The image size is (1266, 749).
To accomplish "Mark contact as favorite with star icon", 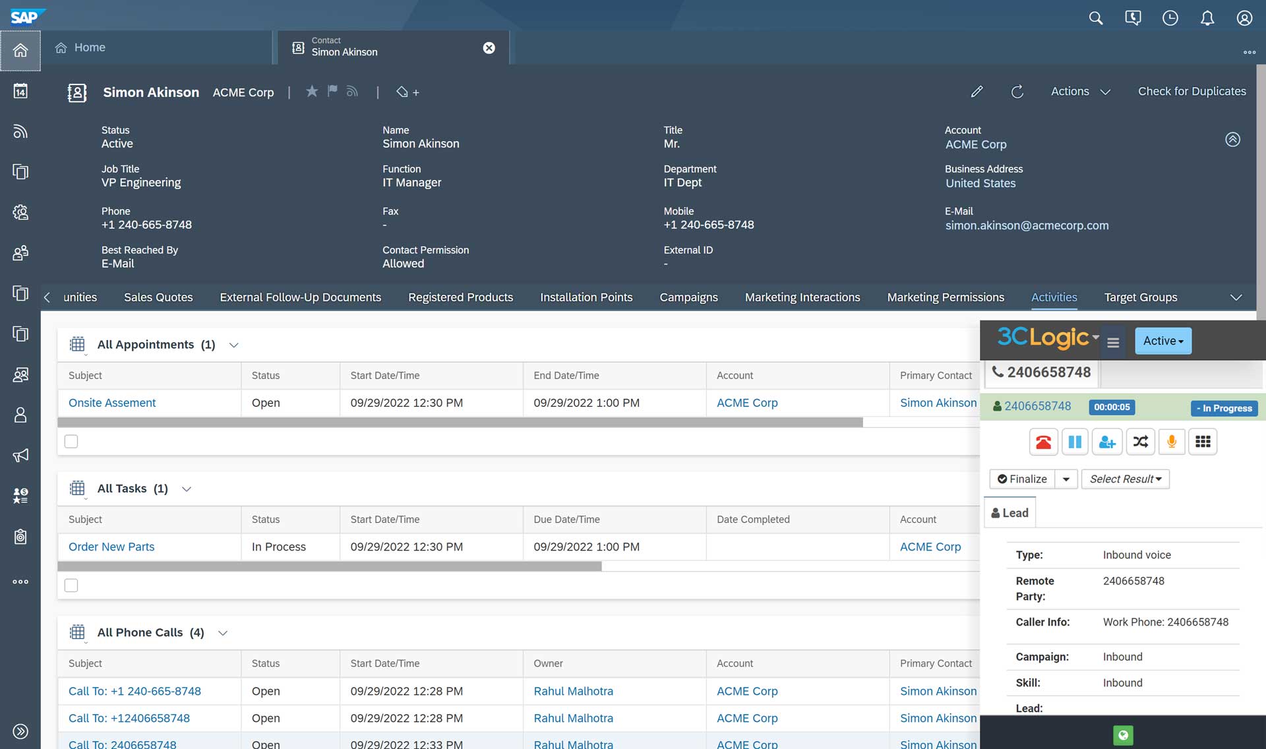I will pyautogui.click(x=312, y=91).
